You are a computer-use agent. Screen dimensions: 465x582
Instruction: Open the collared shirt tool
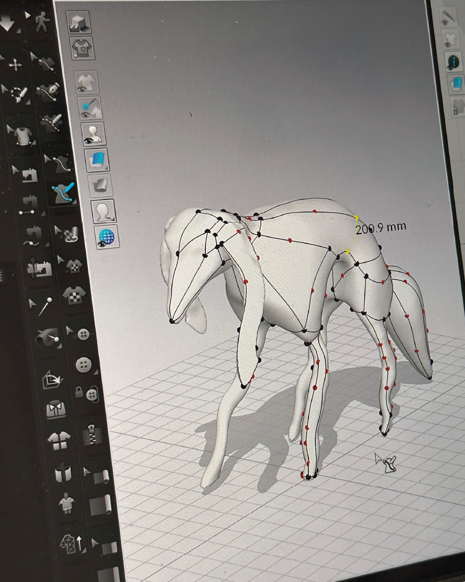point(55,410)
